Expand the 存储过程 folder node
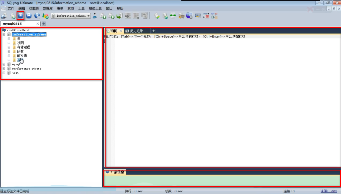This screenshot has height=194, width=341. pyautogui.click(x=9, y=47)
